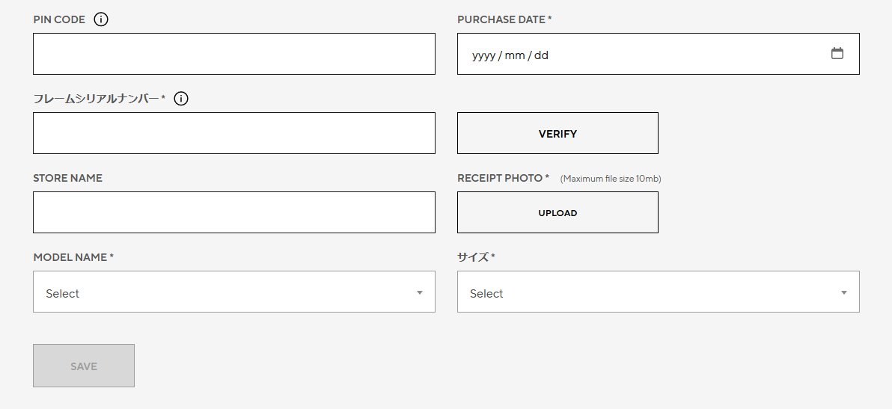
Task: Open the calendar picker icon in Purchase Date
Action: click(837, 53)
